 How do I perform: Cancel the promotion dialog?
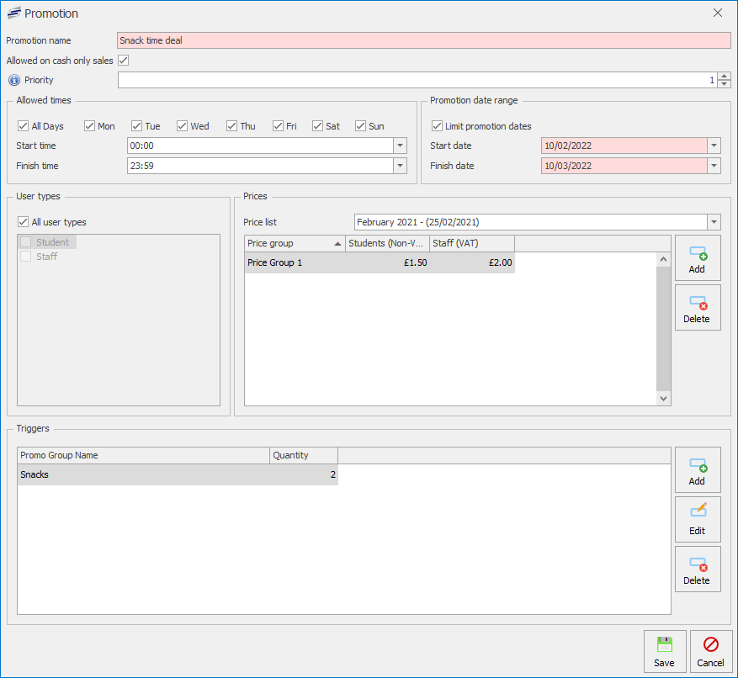(710, 652)
